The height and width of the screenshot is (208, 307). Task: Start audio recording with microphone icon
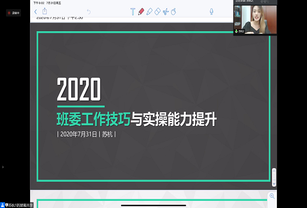(x=212, y=11)
